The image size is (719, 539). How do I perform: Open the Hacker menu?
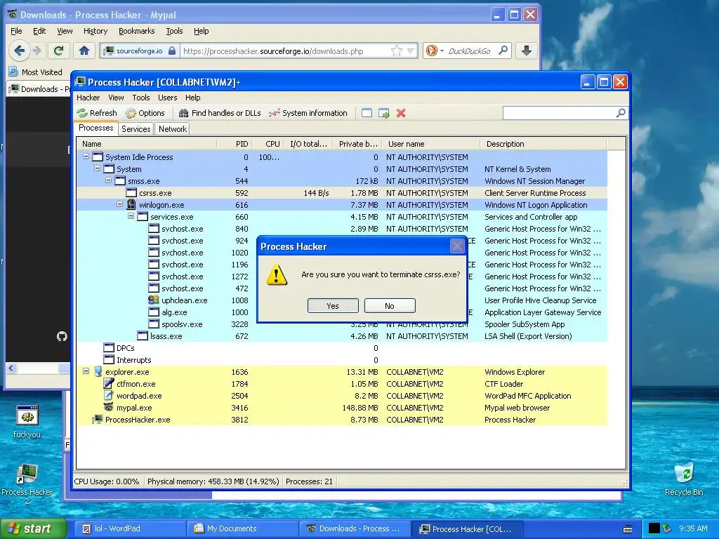click(x=88, y=98)
